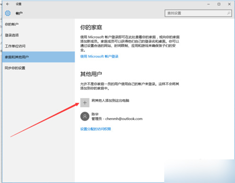Viewport: 235px width, 183px height.
Task: Click the settings gear icon
Action: [x=8, y=13]
